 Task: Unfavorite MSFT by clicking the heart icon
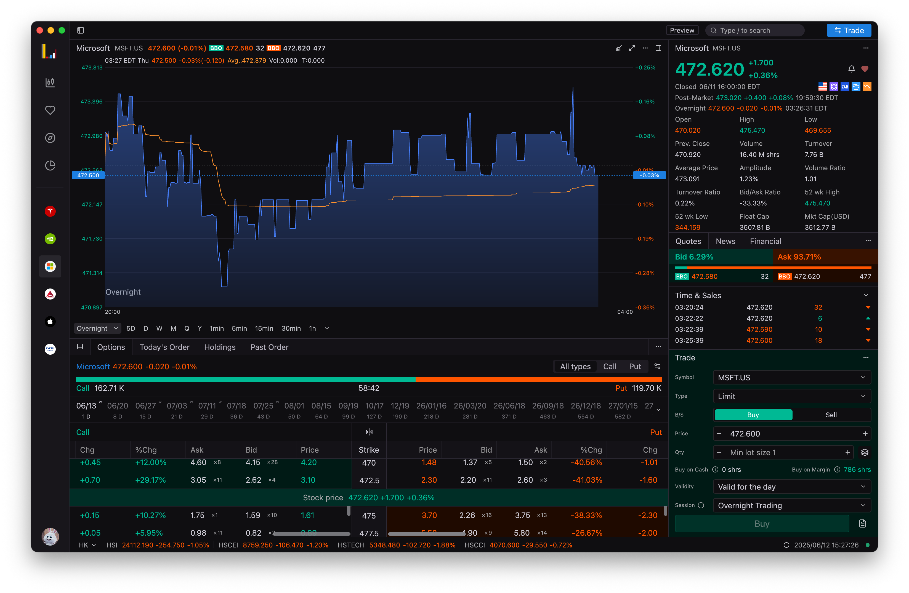point(865,69)
